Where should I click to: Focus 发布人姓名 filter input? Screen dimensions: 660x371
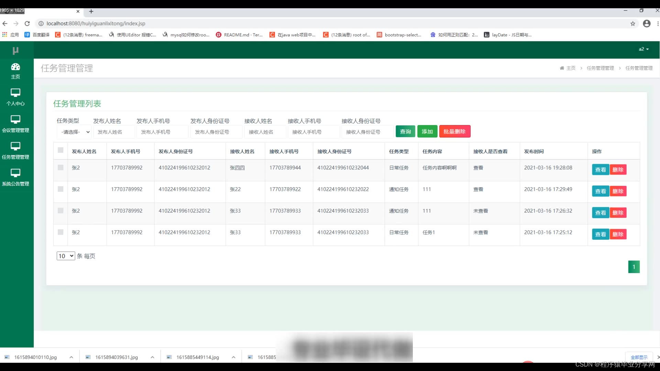[114, 132]
